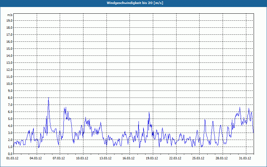Click the 14,0 y-axis label
This screenshot has height=167, width=267.
tap(9, 55)
